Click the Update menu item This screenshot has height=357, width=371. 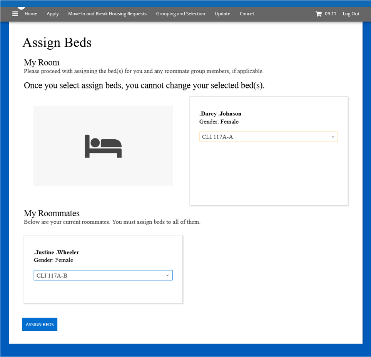pyautogui.click(x=222, y=14)
